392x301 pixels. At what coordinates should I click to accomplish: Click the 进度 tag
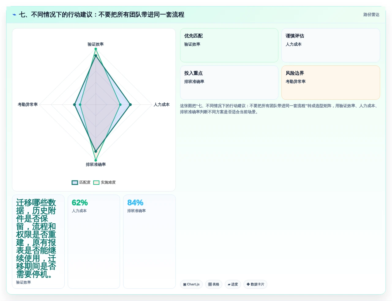[233, 284]
